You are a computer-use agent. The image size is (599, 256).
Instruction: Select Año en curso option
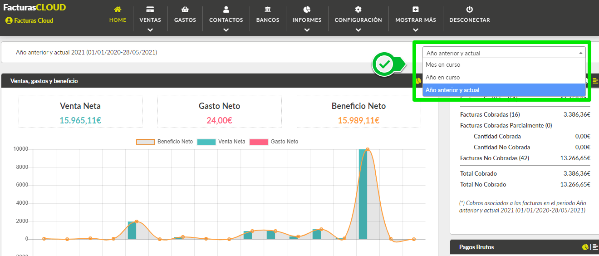[x=504, y=77]
